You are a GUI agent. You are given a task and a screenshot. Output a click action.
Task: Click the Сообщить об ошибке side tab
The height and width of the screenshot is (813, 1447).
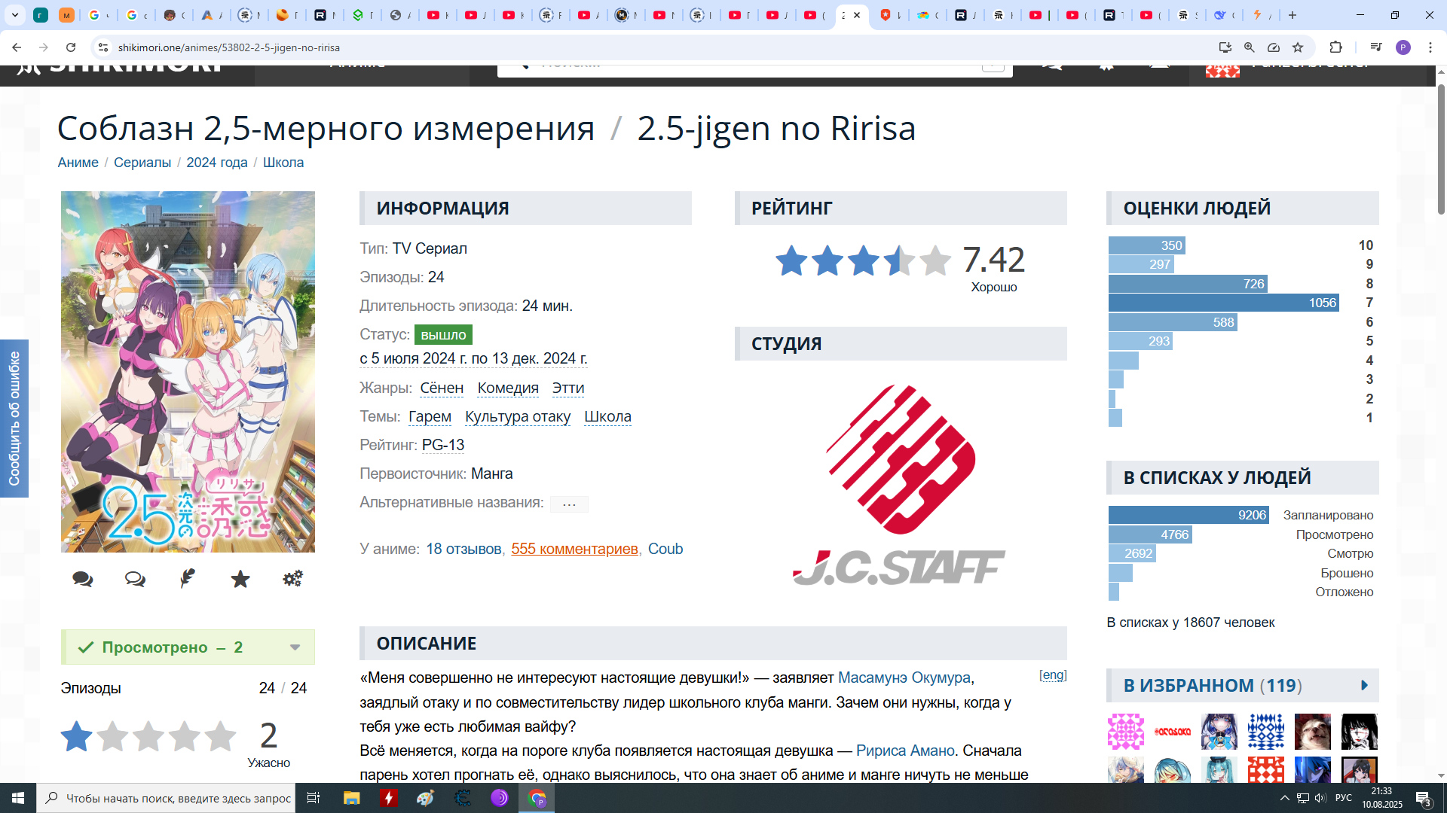click(14, 419)
